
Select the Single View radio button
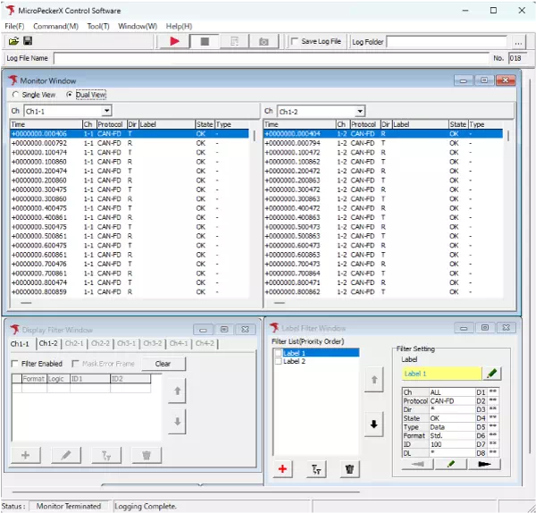(15, 95)
